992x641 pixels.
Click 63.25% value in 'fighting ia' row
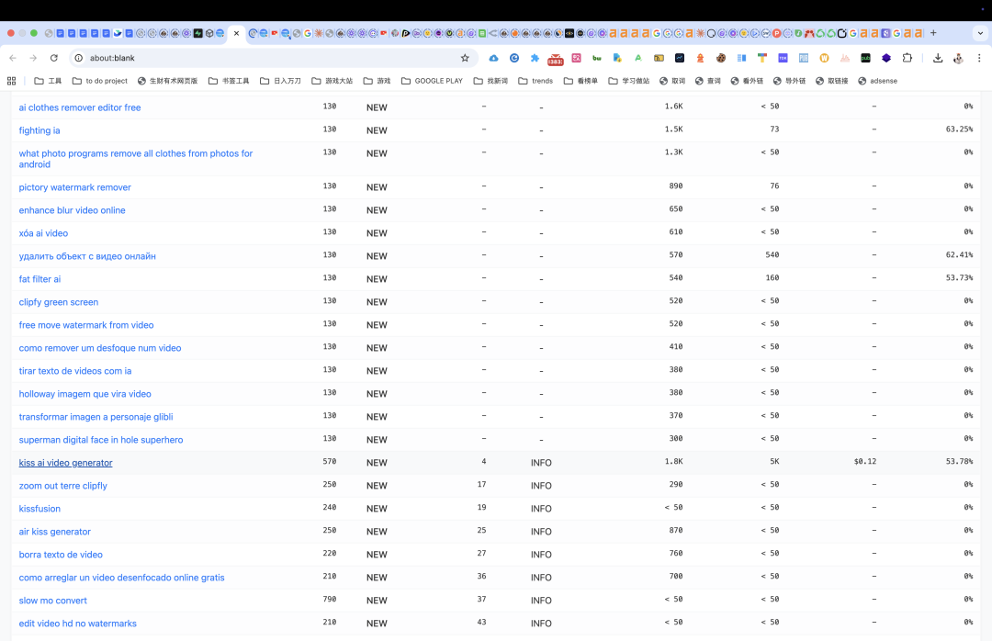pyautogui.click(x=959, y=129)
